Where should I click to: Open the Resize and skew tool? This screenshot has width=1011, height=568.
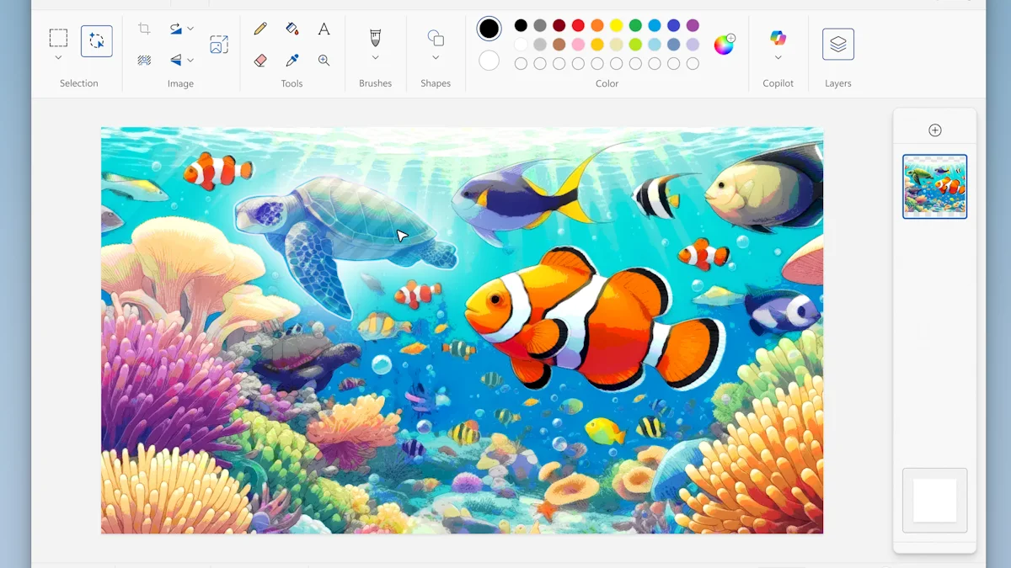click(219, 45)
